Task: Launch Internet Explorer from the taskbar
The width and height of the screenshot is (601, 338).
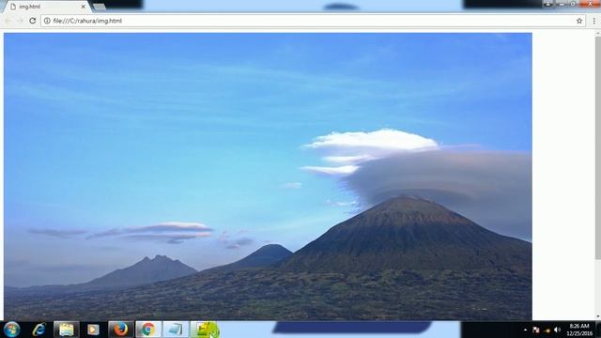Action: point(39,330)
